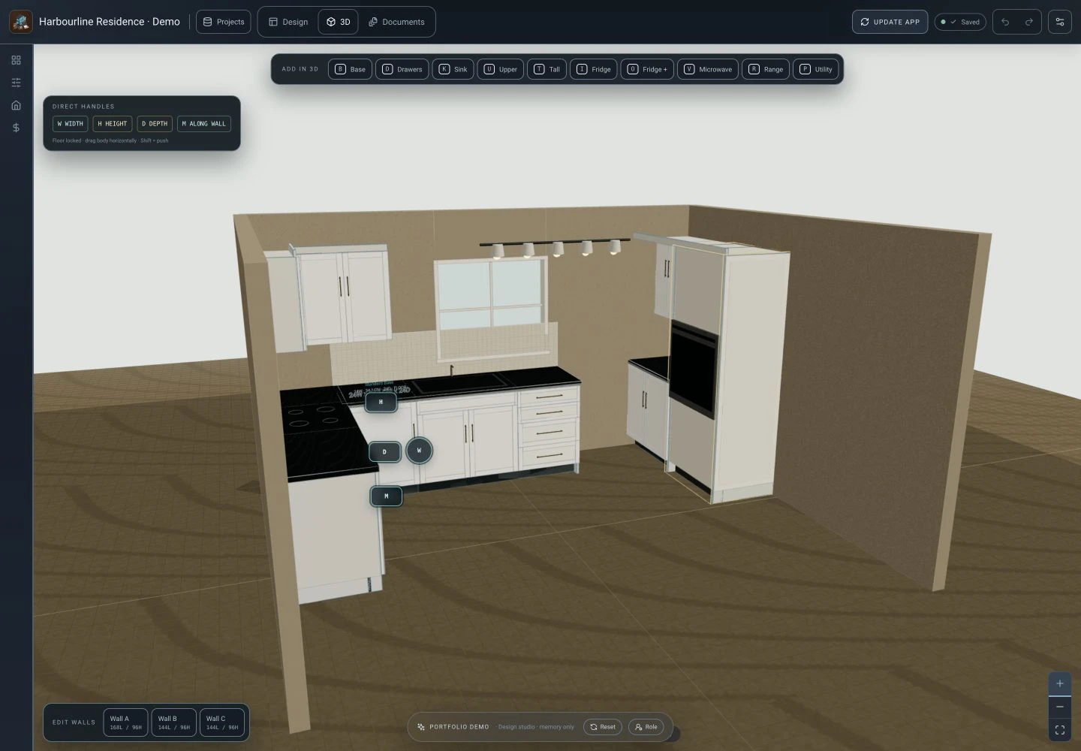Toggle the H HEIGHT direct handle
1081x751 pixels.
pos(113,124)
